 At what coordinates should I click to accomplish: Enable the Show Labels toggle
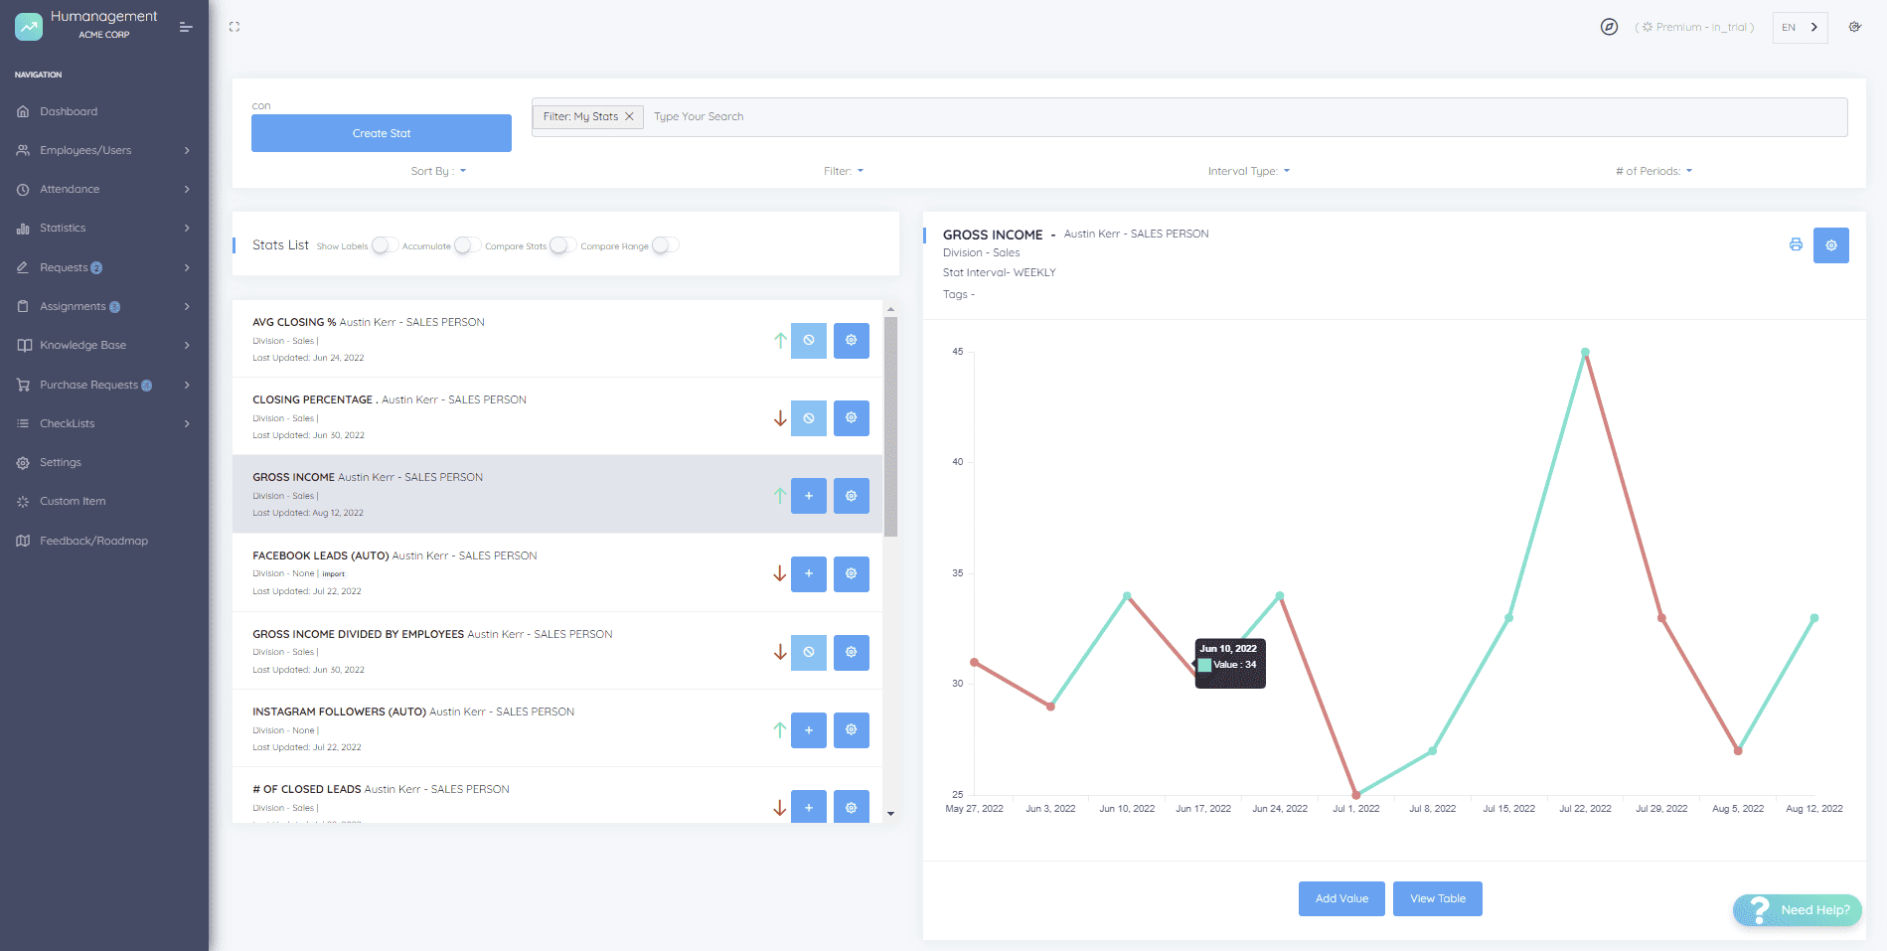(385, 245)
